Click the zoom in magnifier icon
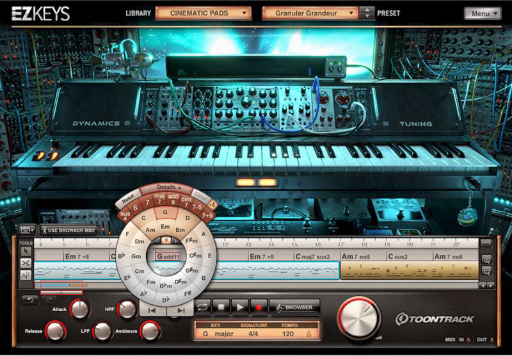 pos(486,260)
